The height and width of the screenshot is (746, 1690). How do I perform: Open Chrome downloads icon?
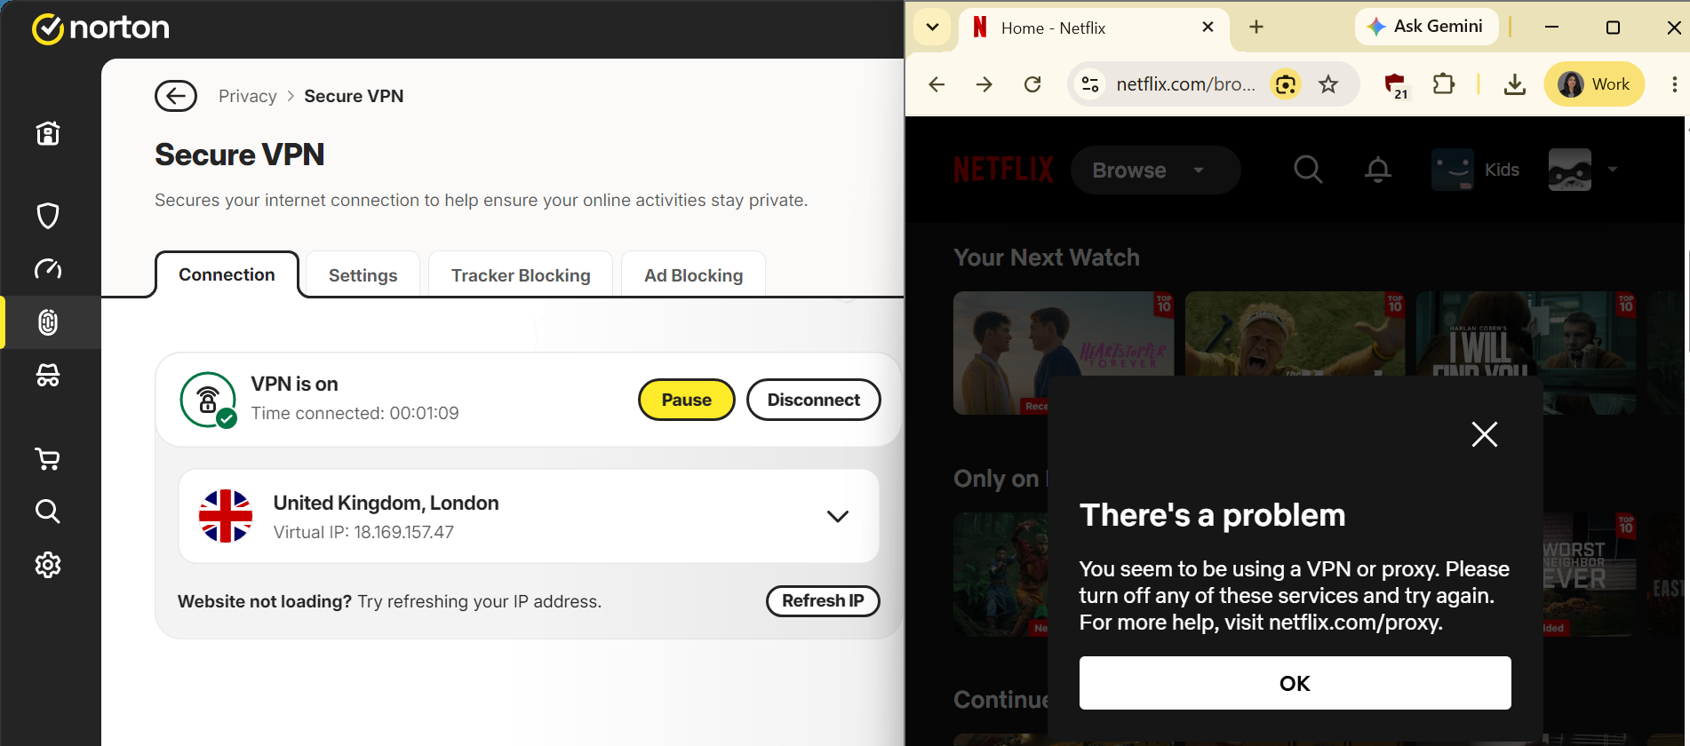1515,84
